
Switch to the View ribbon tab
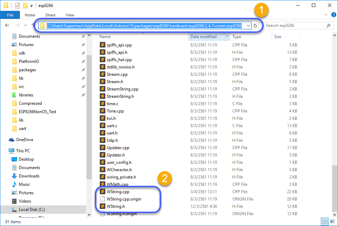pos(70,15)
